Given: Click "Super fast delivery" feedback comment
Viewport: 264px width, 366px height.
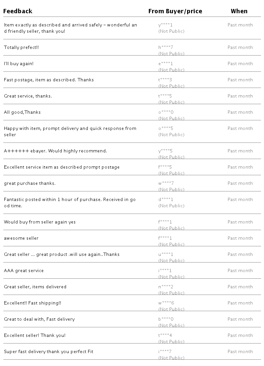Looking at the screenshot, I should [x=49, y=352].
